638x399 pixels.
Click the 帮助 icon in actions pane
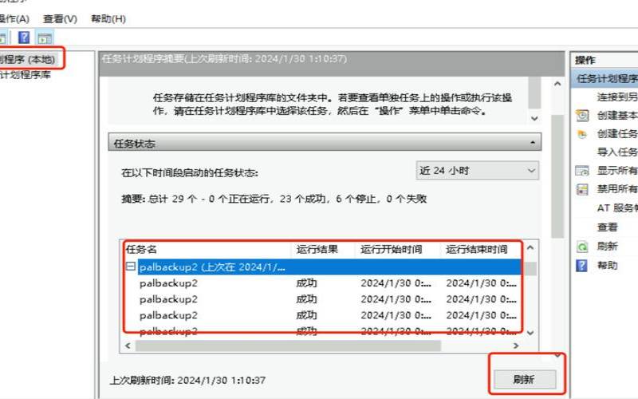[582, 265]
